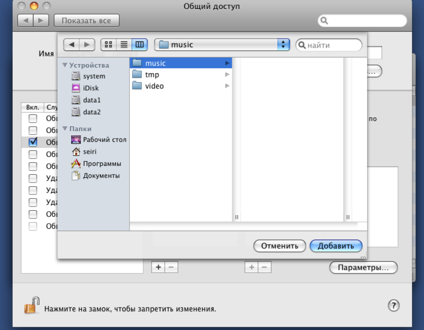Select the music folder row
424x330 pixels.
click(x=181, y=63)
